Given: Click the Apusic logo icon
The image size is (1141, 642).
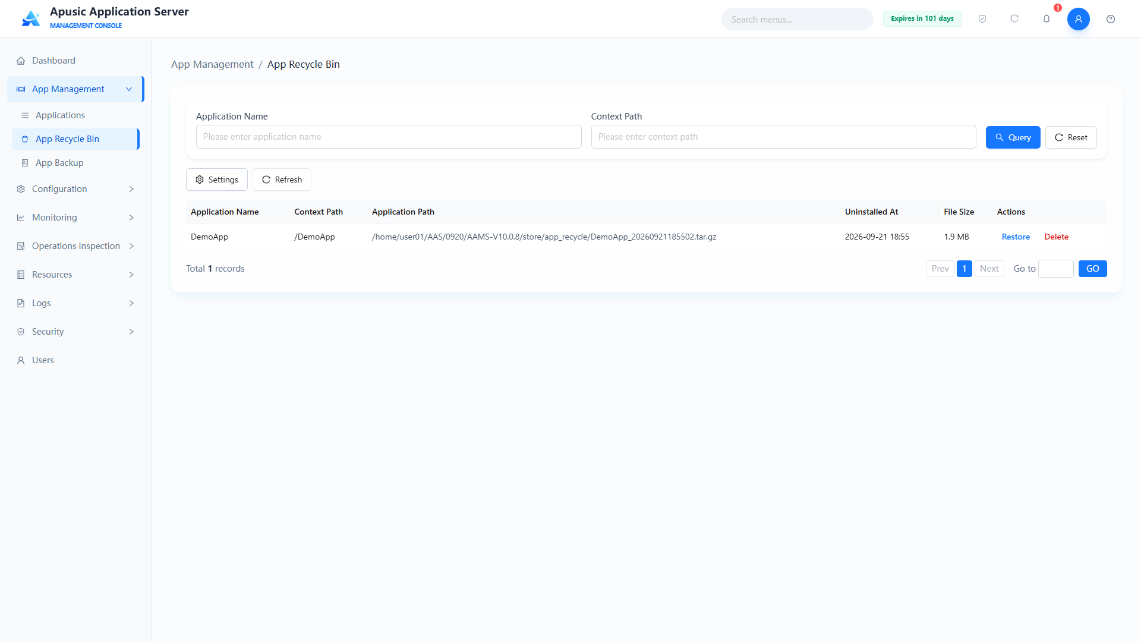Looking at the screenshot, I should (31, 18).
